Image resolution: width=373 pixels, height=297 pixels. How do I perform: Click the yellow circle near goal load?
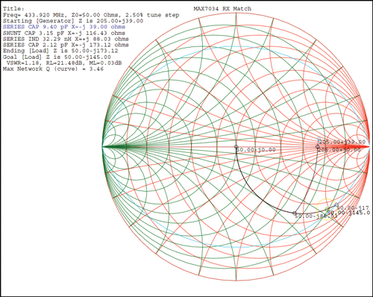click(327, 209)
